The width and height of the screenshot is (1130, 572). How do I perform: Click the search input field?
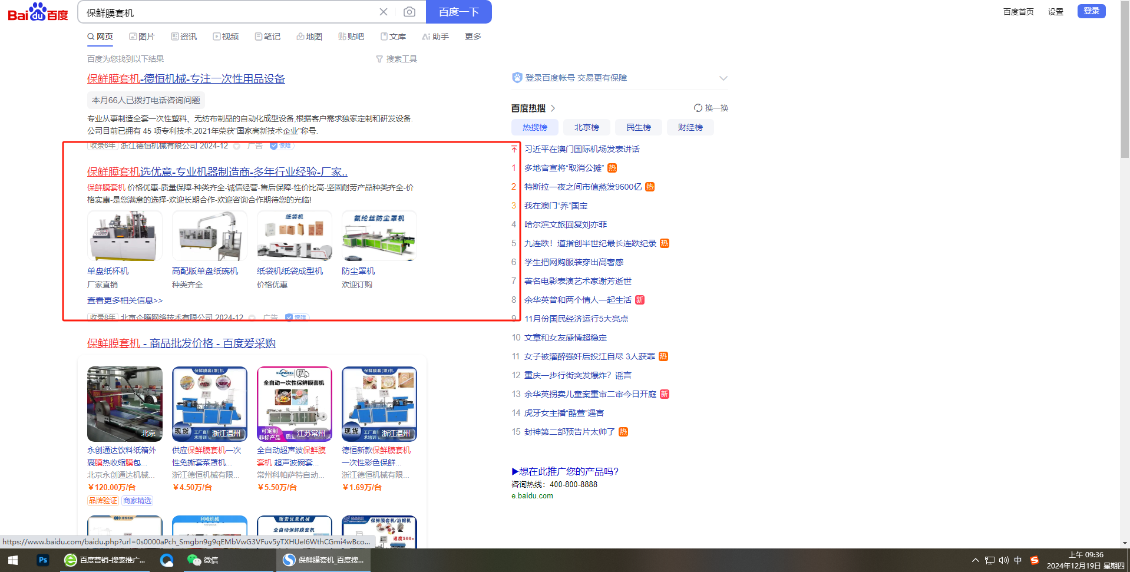click(x=230, y=12)
